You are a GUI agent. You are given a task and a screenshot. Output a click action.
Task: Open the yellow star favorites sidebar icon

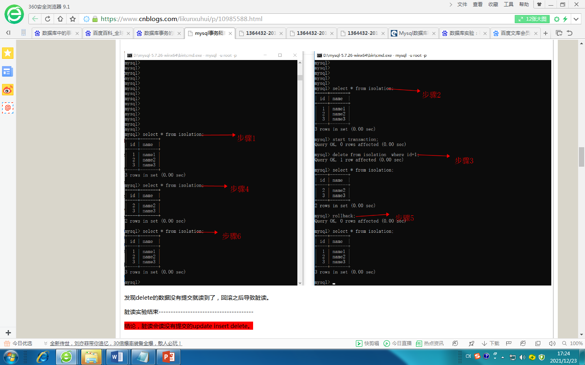pyautogui.click(x=8, y=53)
